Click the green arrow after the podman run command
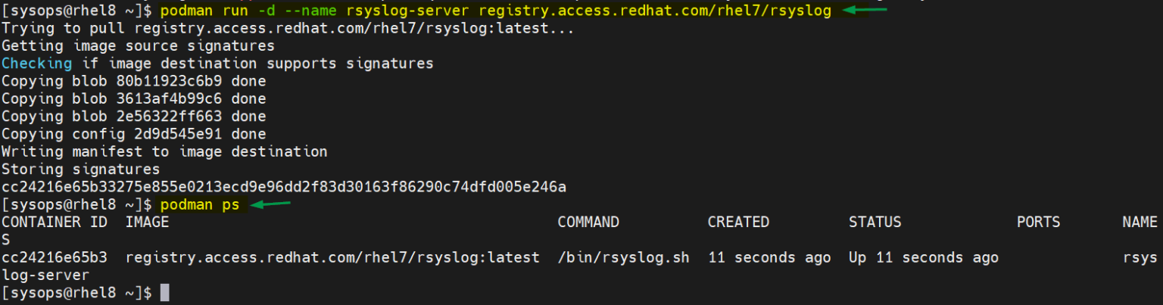 (x=864, y=10)
